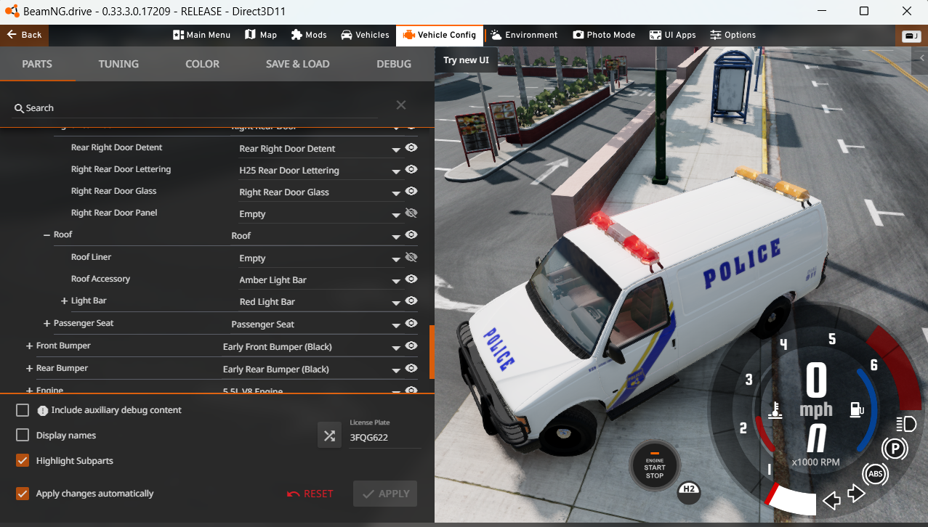Viewport: 928px width, 527px height.
Task: Click the Try new UI button
Action: 466,60
